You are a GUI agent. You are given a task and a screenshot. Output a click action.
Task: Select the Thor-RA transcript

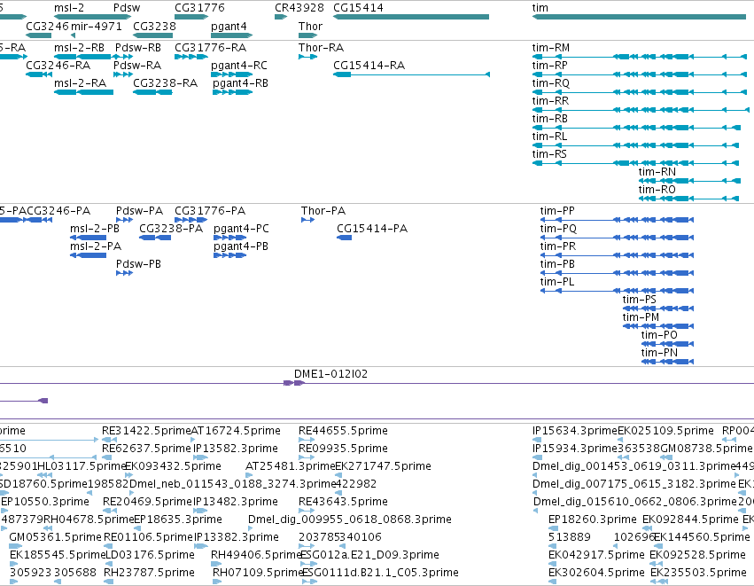(x=307, y=57)
